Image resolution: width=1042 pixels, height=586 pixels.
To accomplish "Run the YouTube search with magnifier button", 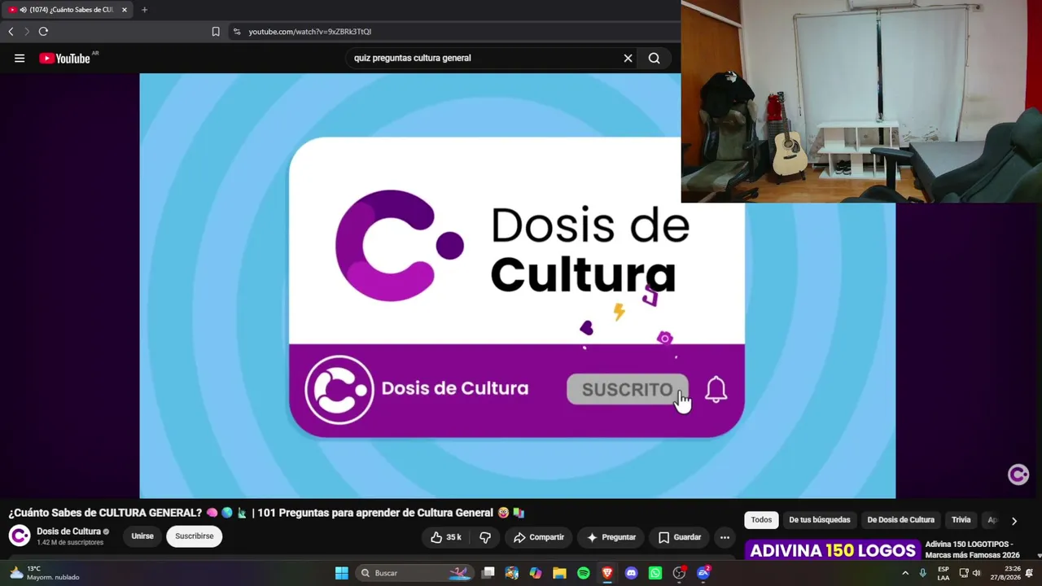I will click(x=654, y=58).
